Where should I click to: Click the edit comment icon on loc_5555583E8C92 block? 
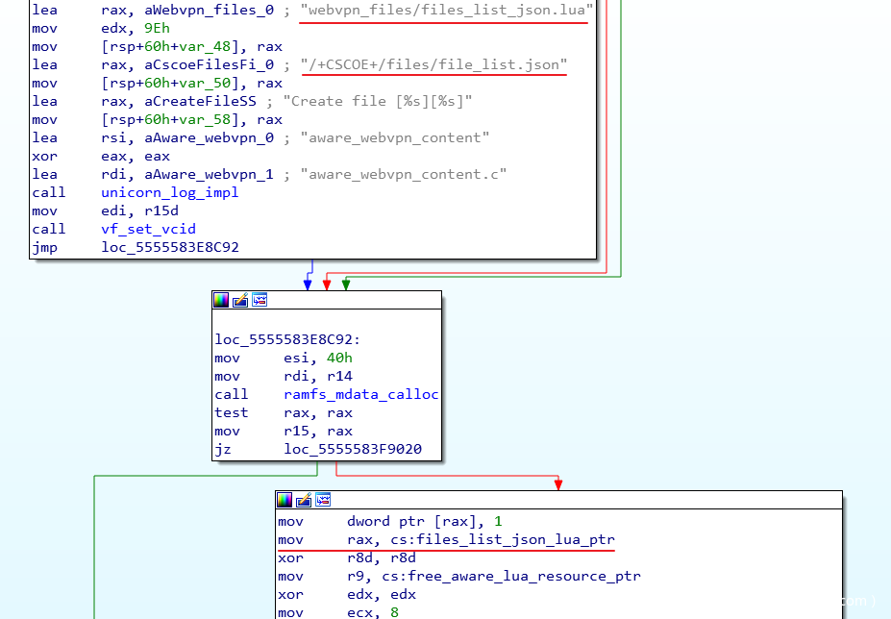coord(240,301)
